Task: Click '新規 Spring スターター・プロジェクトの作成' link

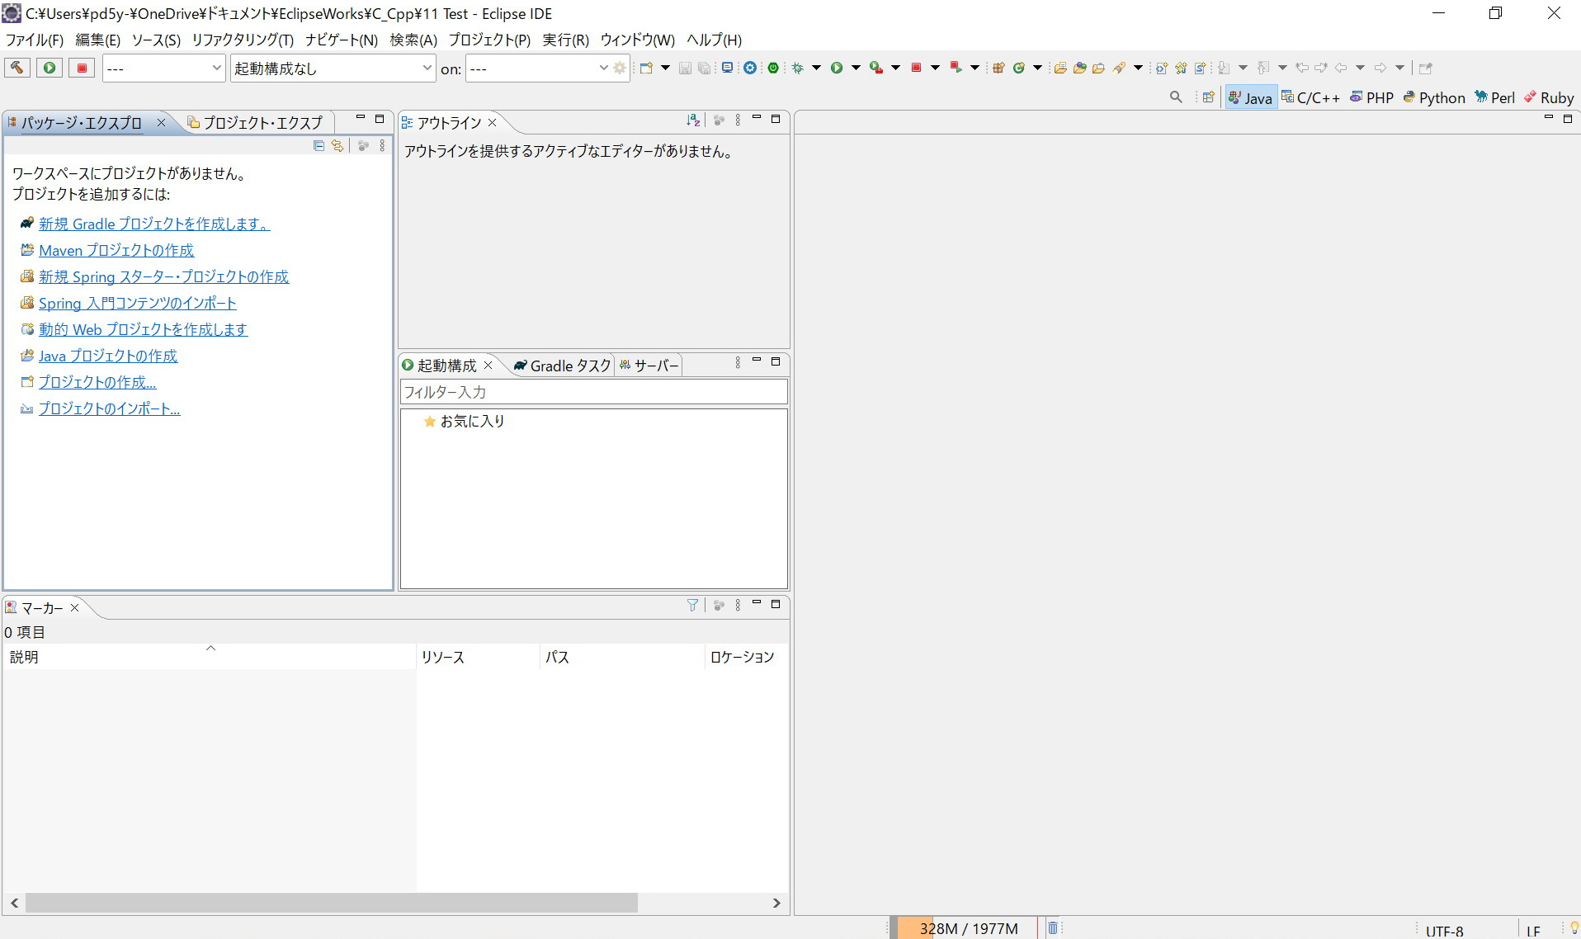Action: pyautogui.click(x=163, y=276)
